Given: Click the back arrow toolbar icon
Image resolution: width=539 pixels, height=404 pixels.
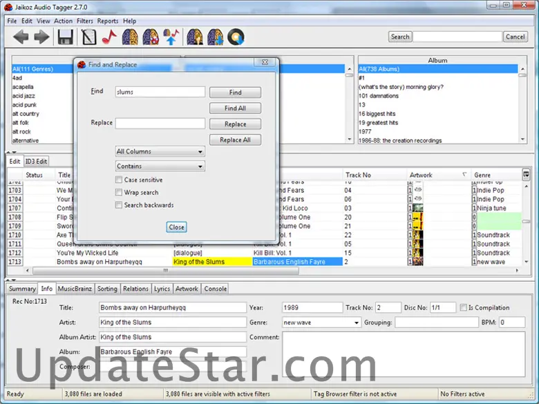Looking at the screenshot, I should (21, 37).
